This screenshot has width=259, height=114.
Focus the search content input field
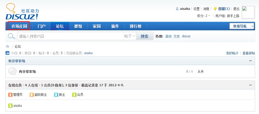pyautogui.click(x=70, y=36)
